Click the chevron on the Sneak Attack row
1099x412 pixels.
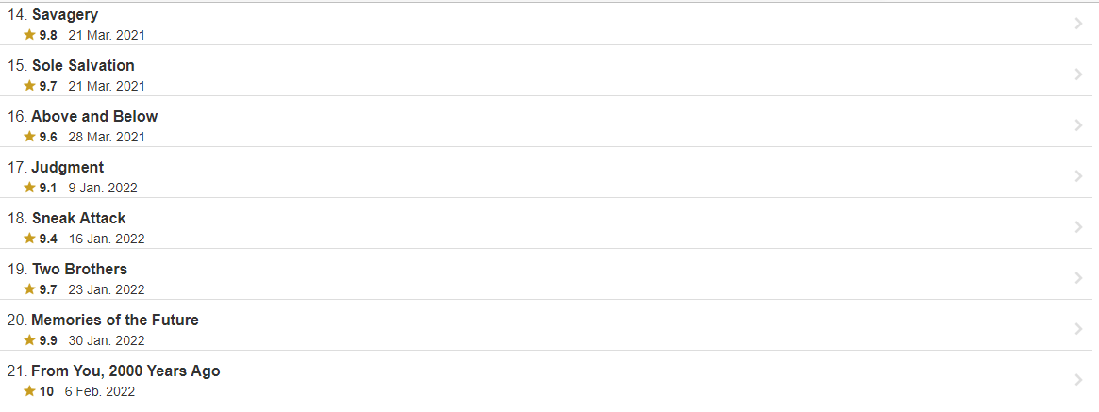point(1078,227)
